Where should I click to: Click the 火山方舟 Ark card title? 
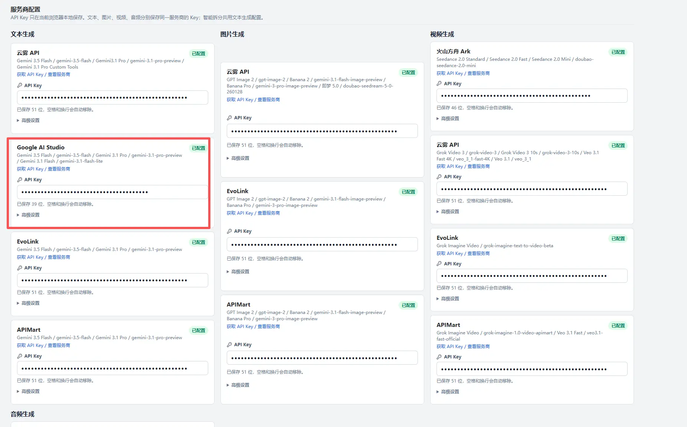[453, 51]
